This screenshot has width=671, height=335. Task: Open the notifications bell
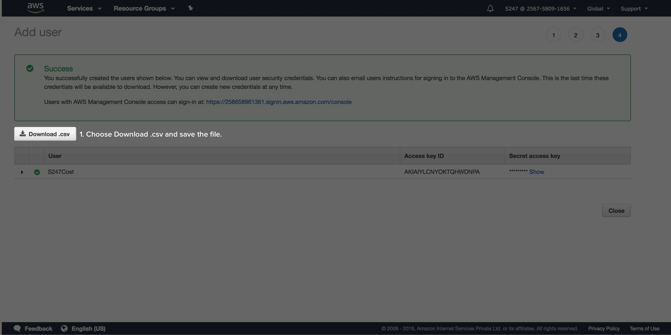(x=490, y=8)
